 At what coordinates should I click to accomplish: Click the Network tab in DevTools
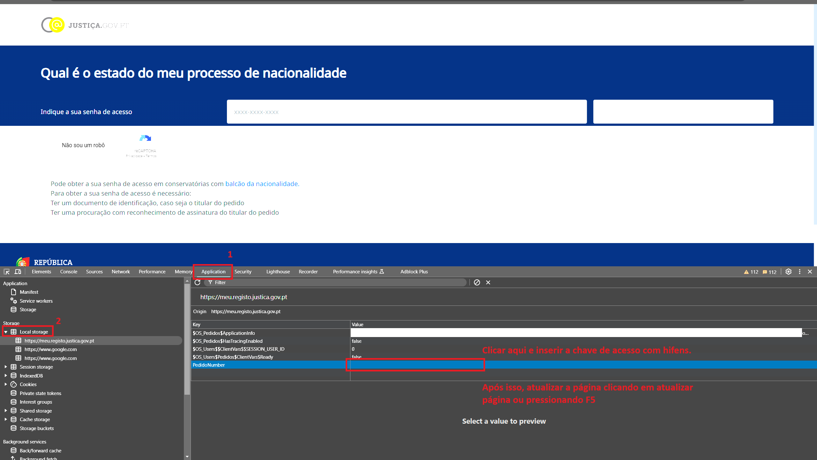(x=120, y=271)
